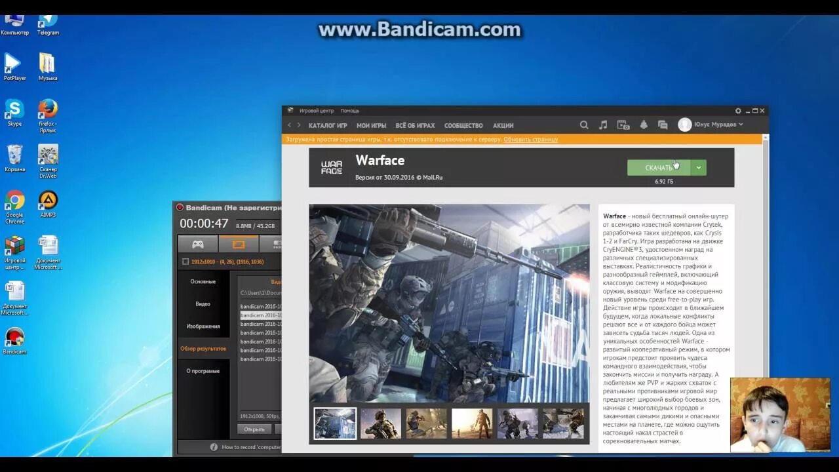The width and height of the screenshot is (839, 472).
Task: Open Skype from the desktop
Action: pyautogui.click(x=14, y=108)
